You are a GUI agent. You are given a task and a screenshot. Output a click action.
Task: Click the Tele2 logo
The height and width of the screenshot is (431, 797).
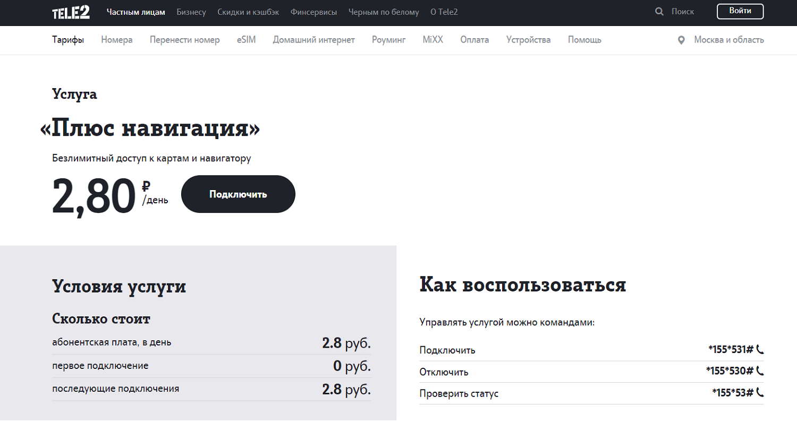71,12
